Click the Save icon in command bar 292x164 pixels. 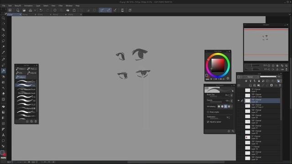pos(31,10)
